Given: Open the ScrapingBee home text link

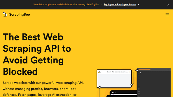Looking at the screenshot, I should point(19,14).
